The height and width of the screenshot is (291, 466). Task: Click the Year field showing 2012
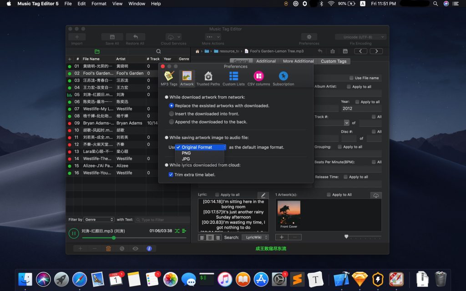click(x=361, y=109)
